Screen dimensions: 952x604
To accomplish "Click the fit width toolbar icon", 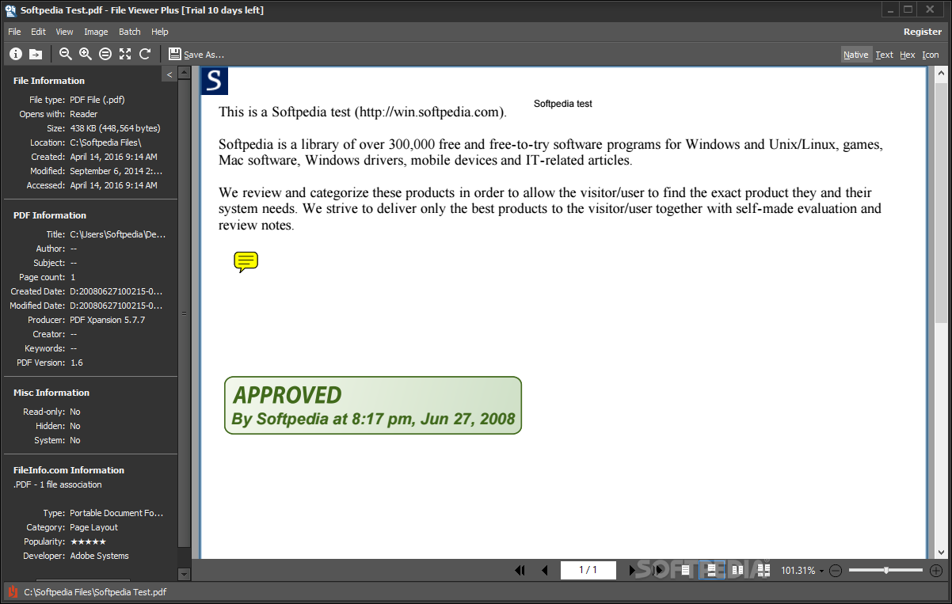I will [x=105, y=54].
